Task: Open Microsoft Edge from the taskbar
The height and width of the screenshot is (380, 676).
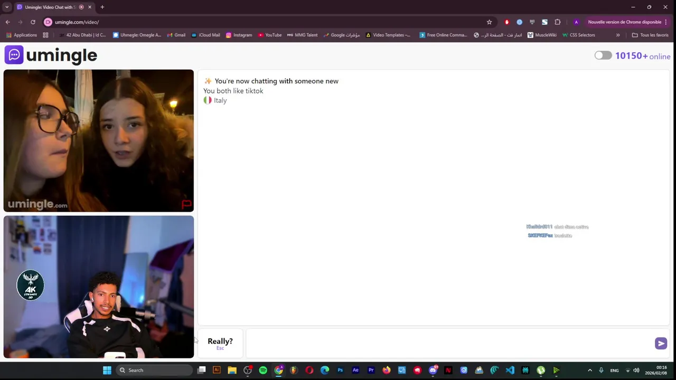Action: (325, 370)
